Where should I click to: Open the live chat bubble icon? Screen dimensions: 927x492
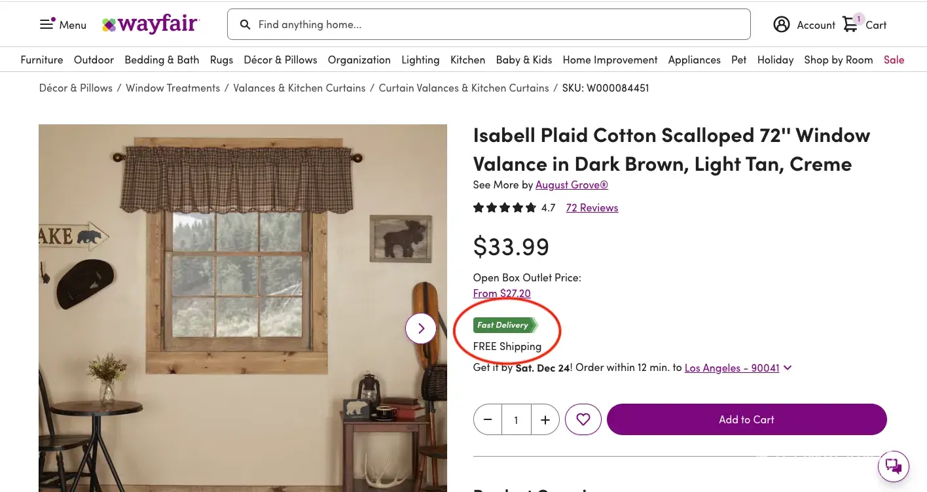click(893, 466)
